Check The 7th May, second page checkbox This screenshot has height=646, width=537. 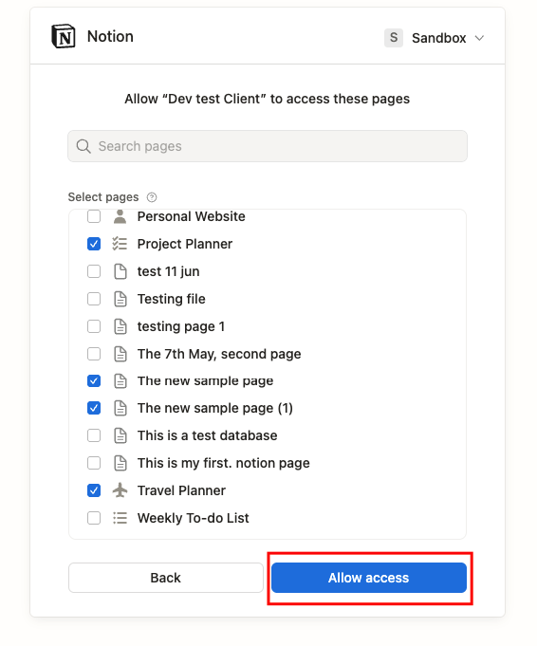click(94, 354)
